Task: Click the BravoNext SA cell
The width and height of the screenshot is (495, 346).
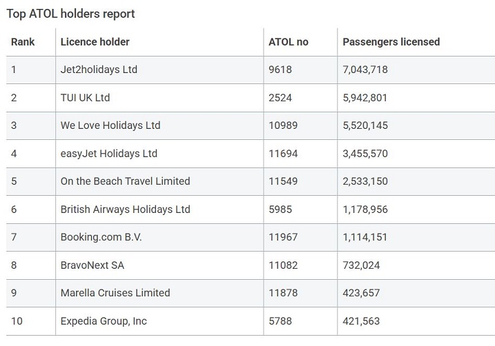Action: pos(93,265)
